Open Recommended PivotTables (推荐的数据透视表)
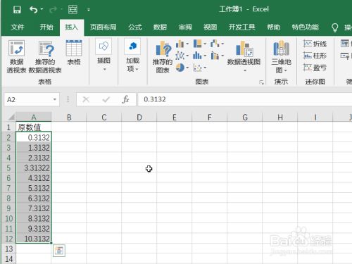The height and width of the screenshot is (264, 352). pos(45,56)
